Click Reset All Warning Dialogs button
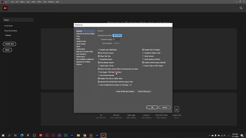Screen dimensions: 246x138 [125, 91]
